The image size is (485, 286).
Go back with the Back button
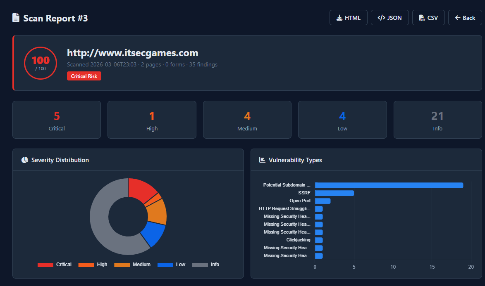pos(465,18)
